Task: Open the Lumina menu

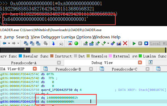Action: point(68,37)
